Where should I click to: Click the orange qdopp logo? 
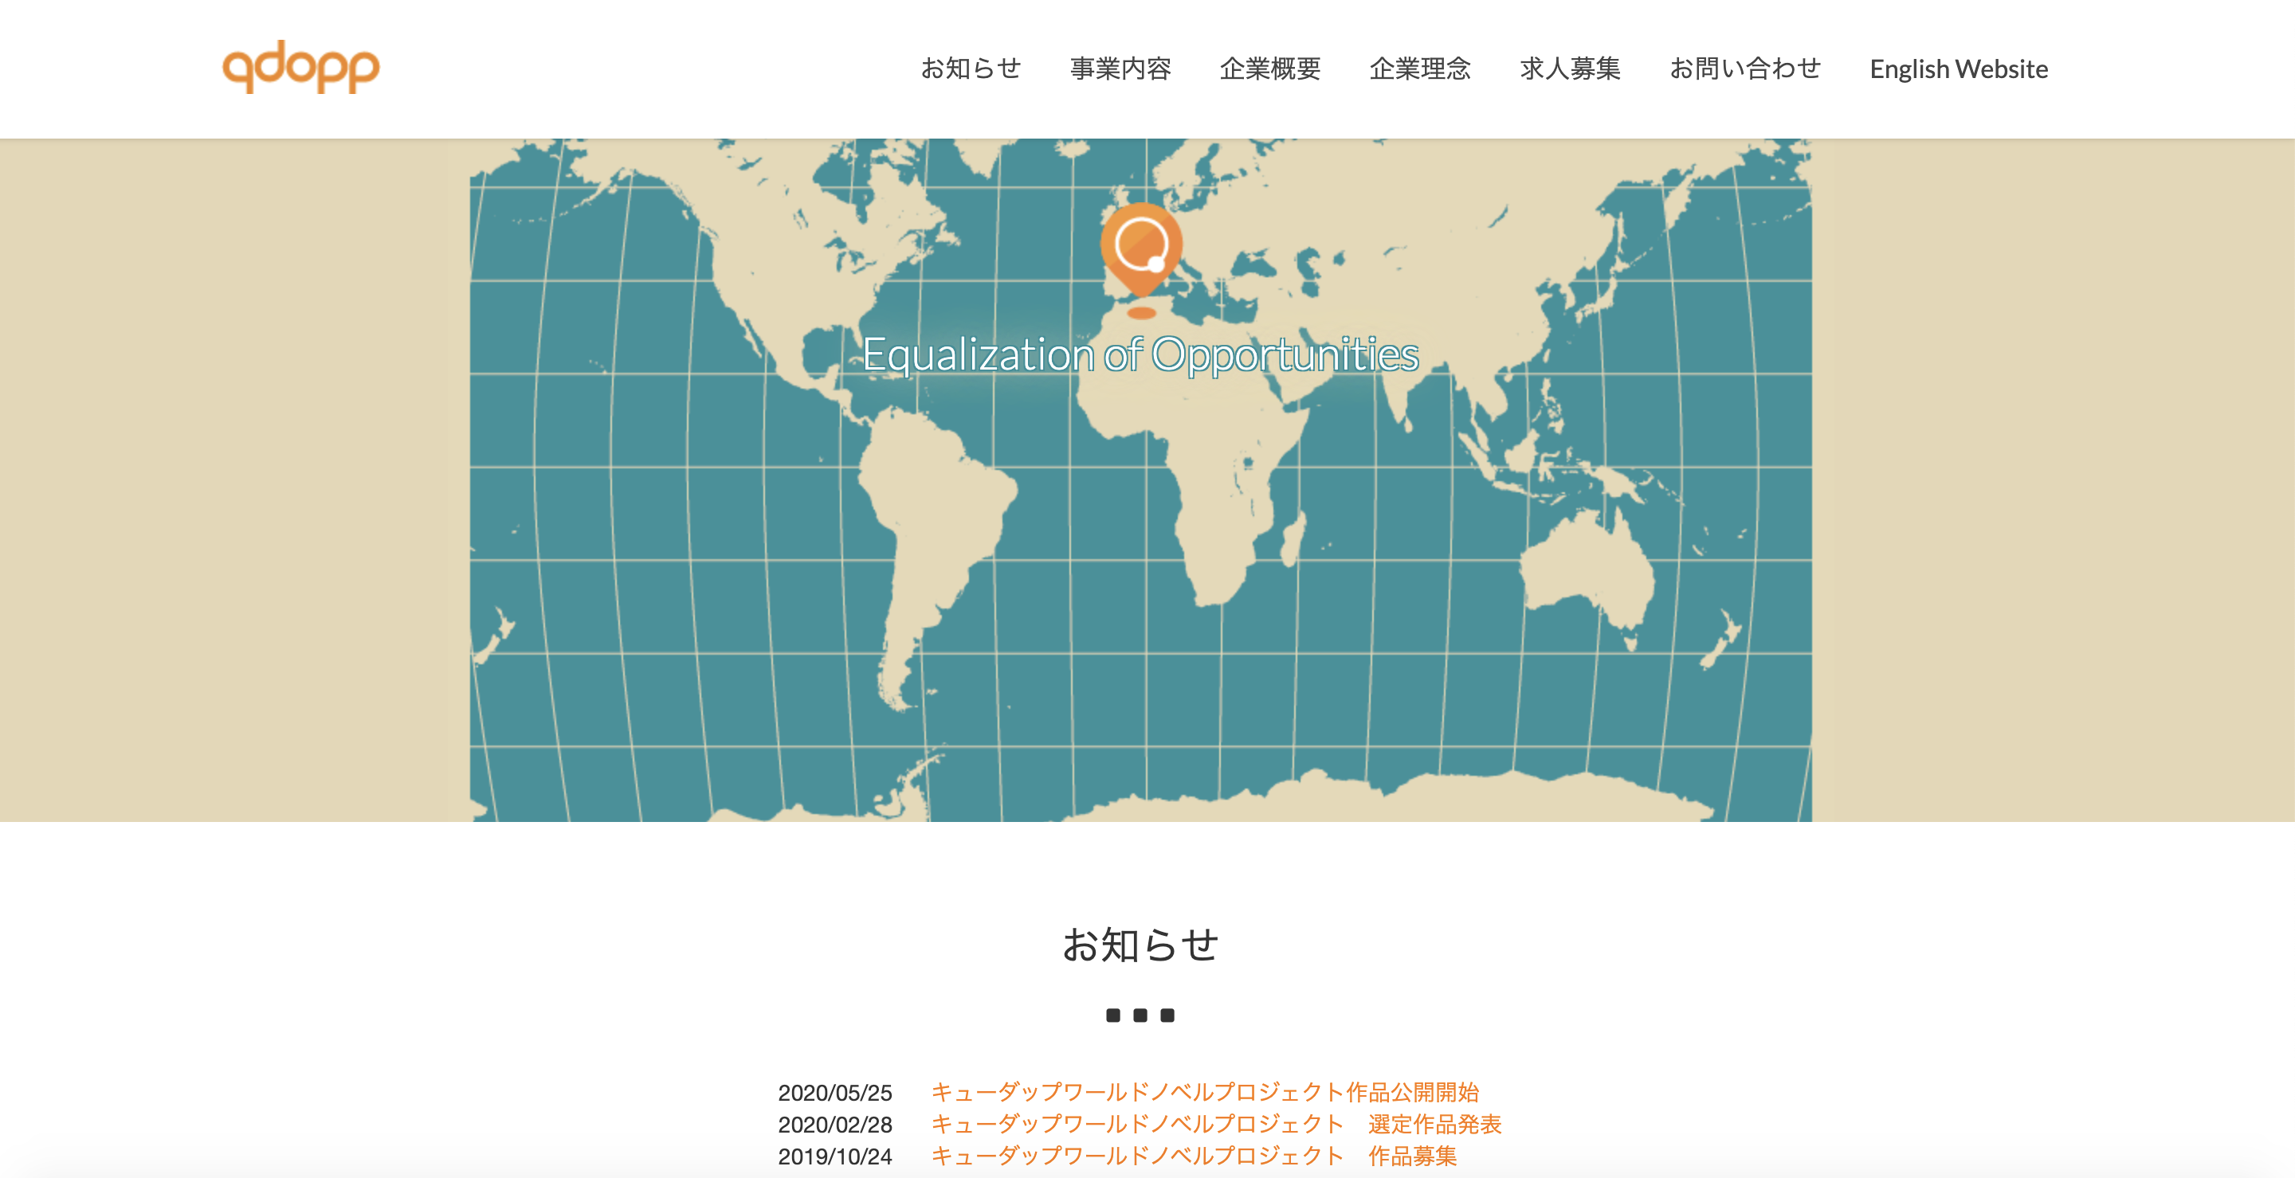[300, 67]
